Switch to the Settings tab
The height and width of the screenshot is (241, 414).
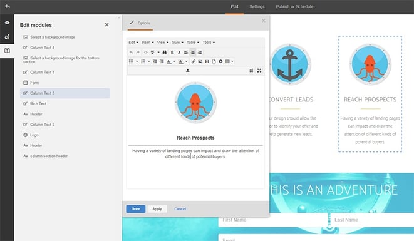pyautogui.click(x=257, y=7)
